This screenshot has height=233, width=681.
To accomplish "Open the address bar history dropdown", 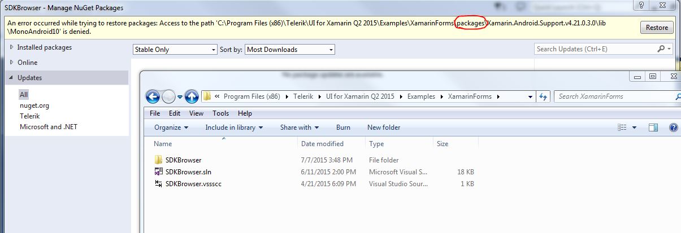I will (531, 97).
